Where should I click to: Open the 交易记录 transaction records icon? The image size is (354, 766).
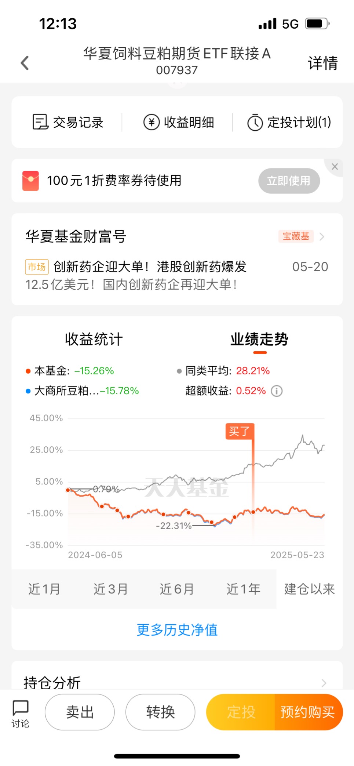tap(40, 122)
